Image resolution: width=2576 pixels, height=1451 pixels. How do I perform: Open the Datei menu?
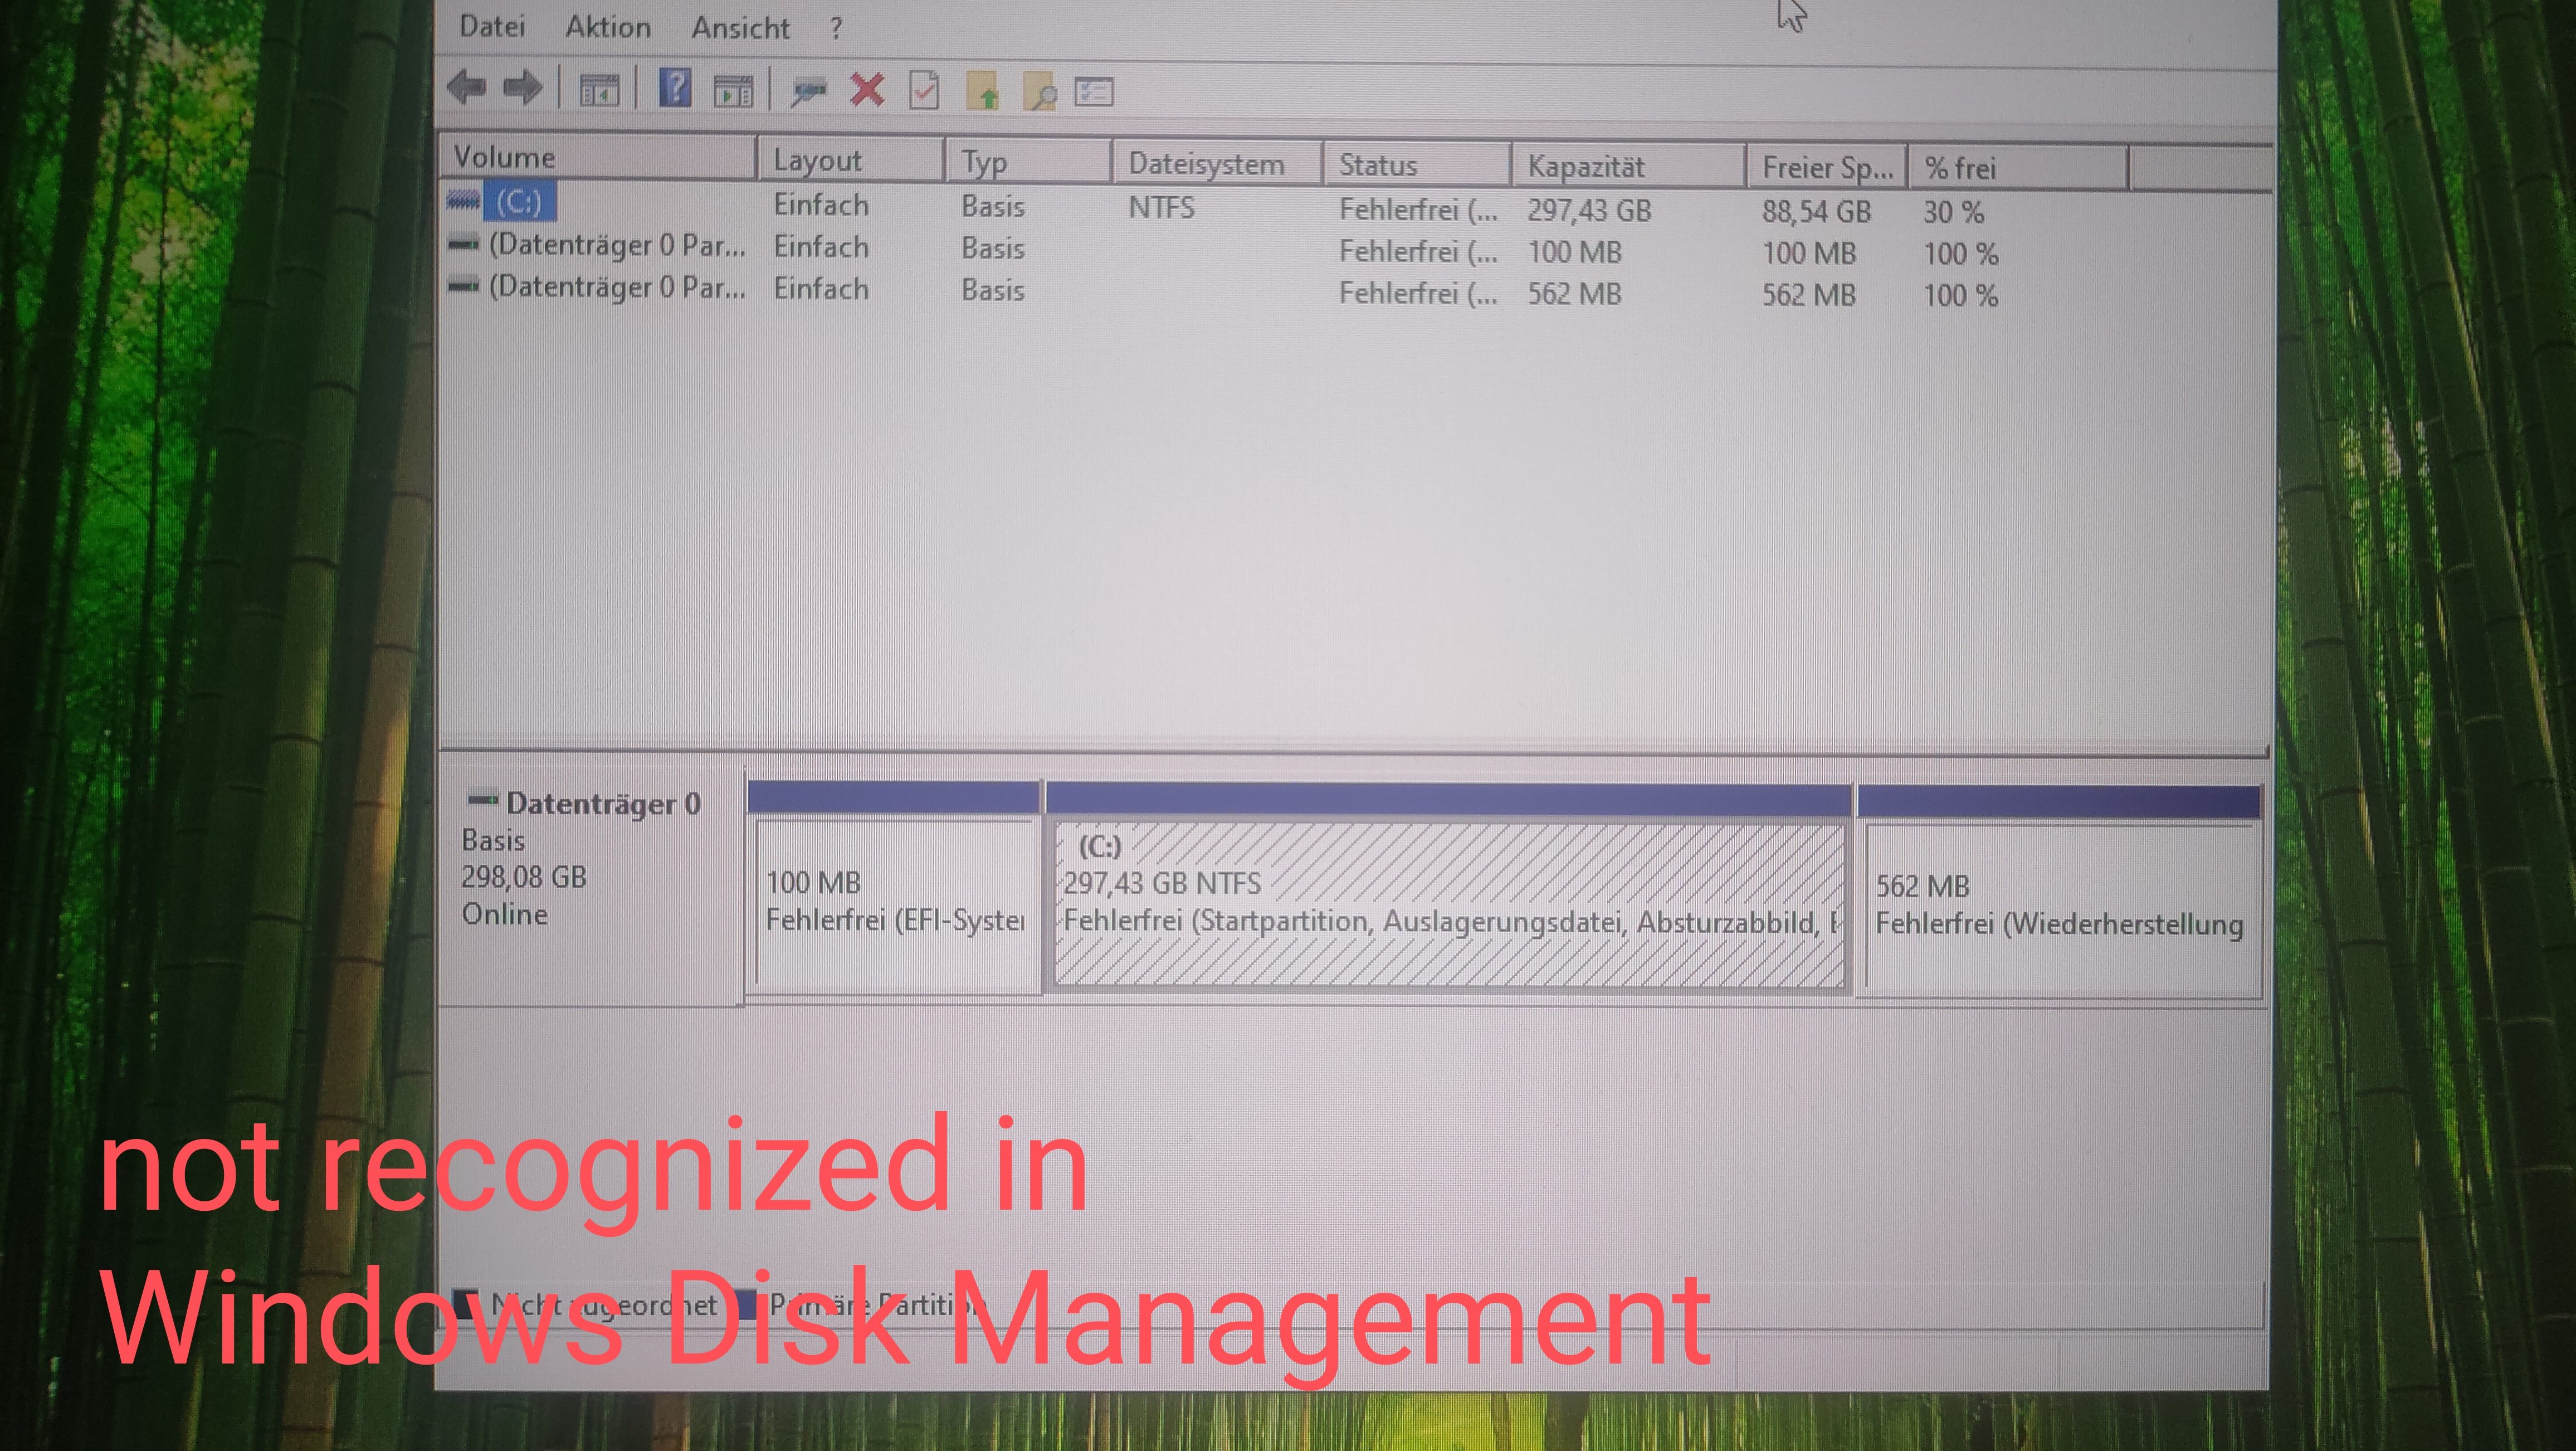(492, 27)
